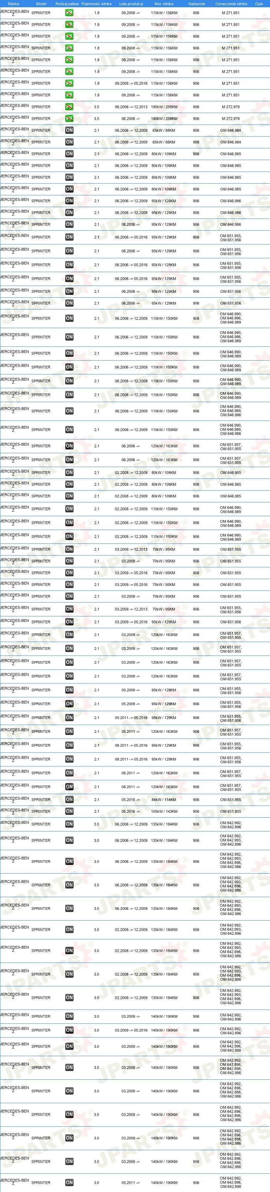Click the Opis column header
Screen dimensions: 270x1192
[259, 4]
